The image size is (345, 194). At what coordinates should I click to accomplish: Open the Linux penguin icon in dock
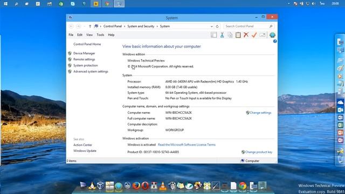click(92, 186)
